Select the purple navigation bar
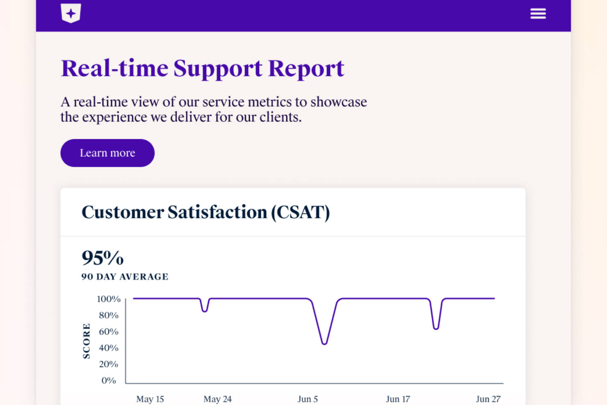The height and width of the screenshot is (405, 607). 287,16
